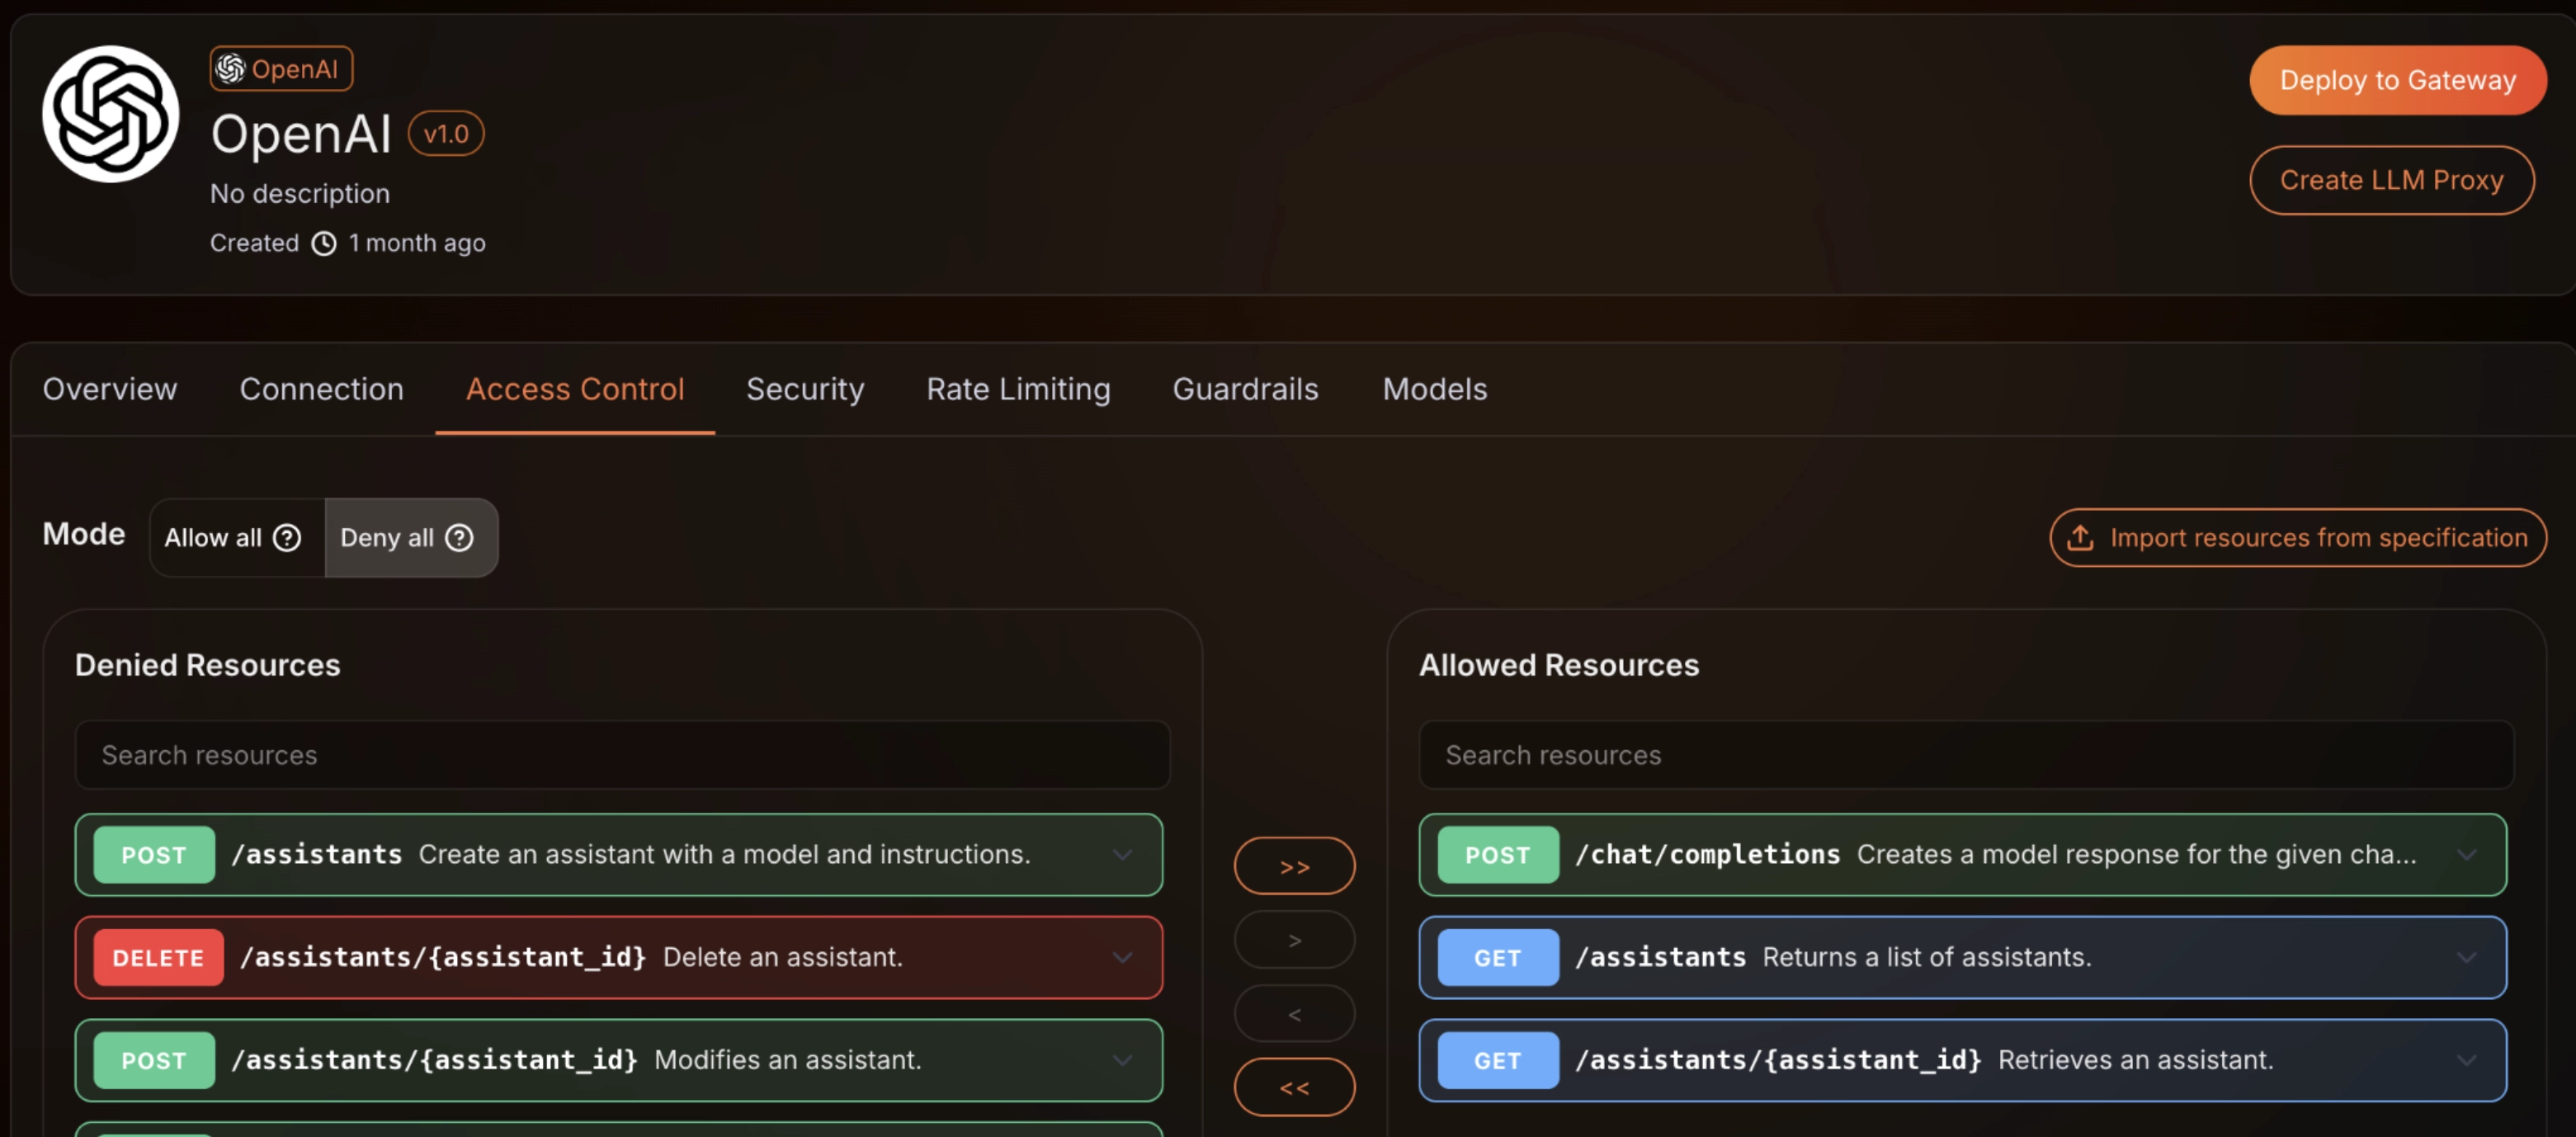Click the single right arrow transfer control
The height and width of the screenshot is (1137, 2576).
[1294, 940]
